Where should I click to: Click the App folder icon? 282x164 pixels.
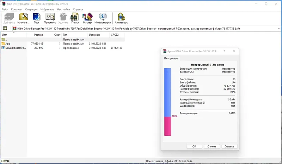(3, 43)
